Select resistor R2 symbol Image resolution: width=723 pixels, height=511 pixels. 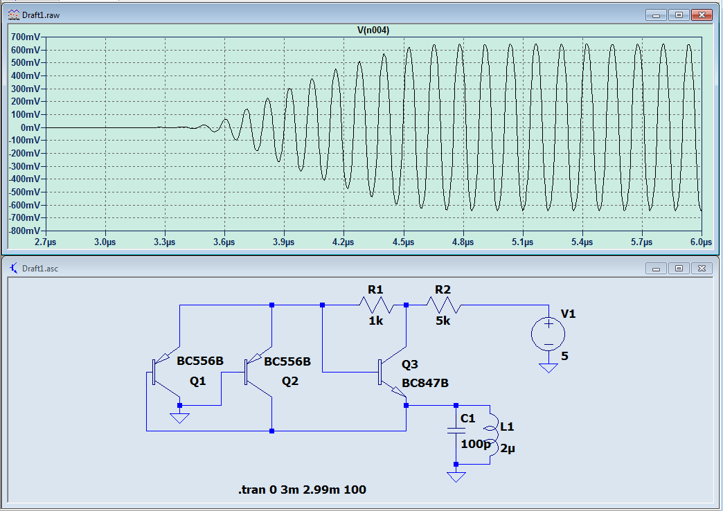(x=444, y=305)
